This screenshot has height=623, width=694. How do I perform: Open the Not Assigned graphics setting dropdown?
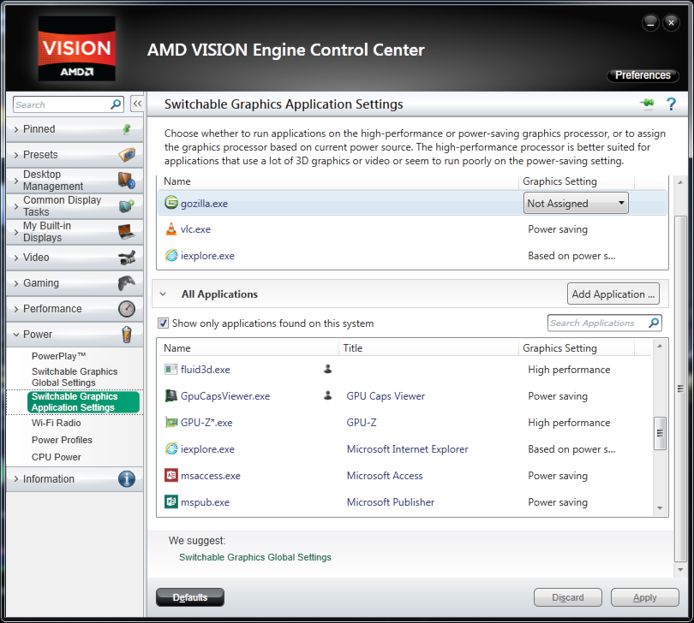(x=576, y=203)
